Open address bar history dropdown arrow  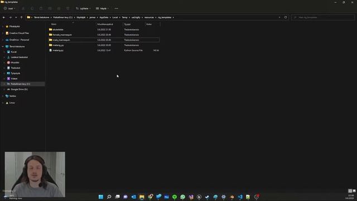point(279,17)
